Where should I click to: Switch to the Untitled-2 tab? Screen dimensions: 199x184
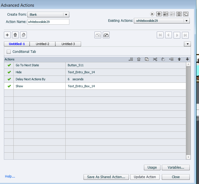click(42, 44)
